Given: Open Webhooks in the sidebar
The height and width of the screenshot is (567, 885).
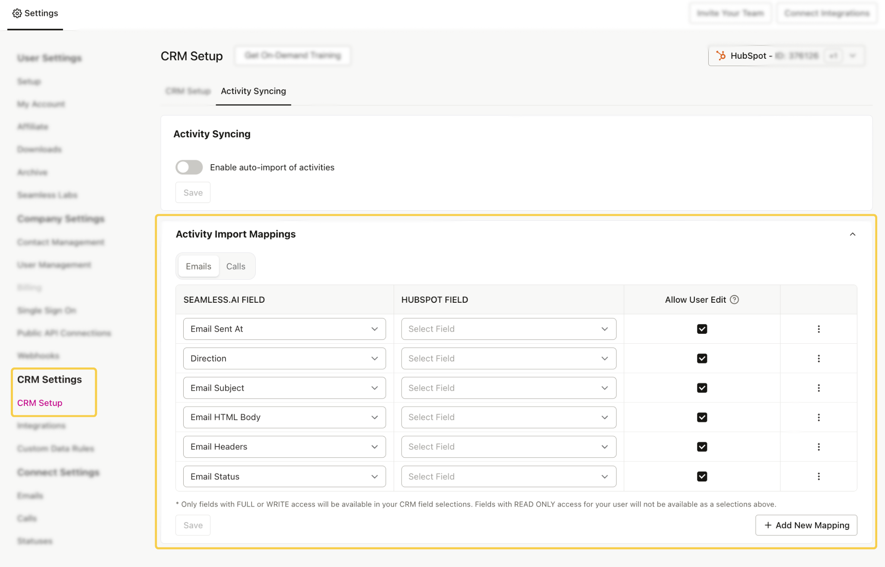Looking at the screenshot, I should click(x=38, y=356).
